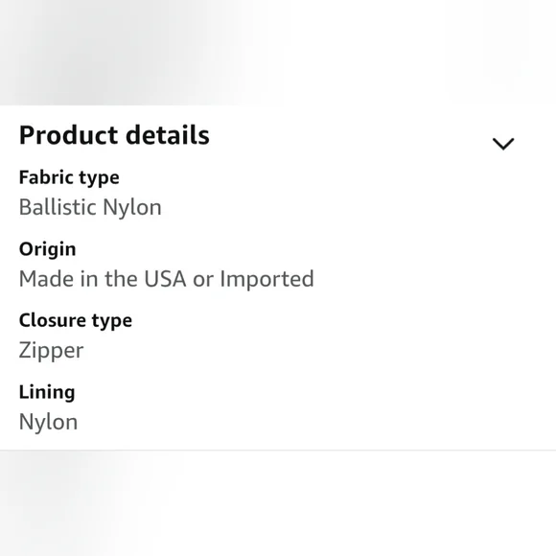Tap the blurred area below the divider
Screen dimensions: 556x556
pos(278,503)
